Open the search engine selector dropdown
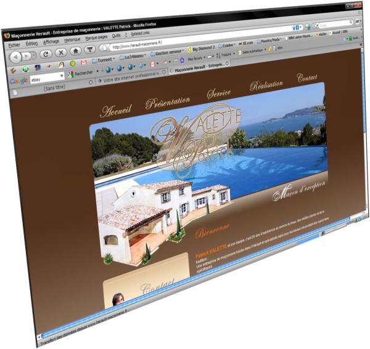The height and width of the screenshot is (349, 370). pos(316,26)
